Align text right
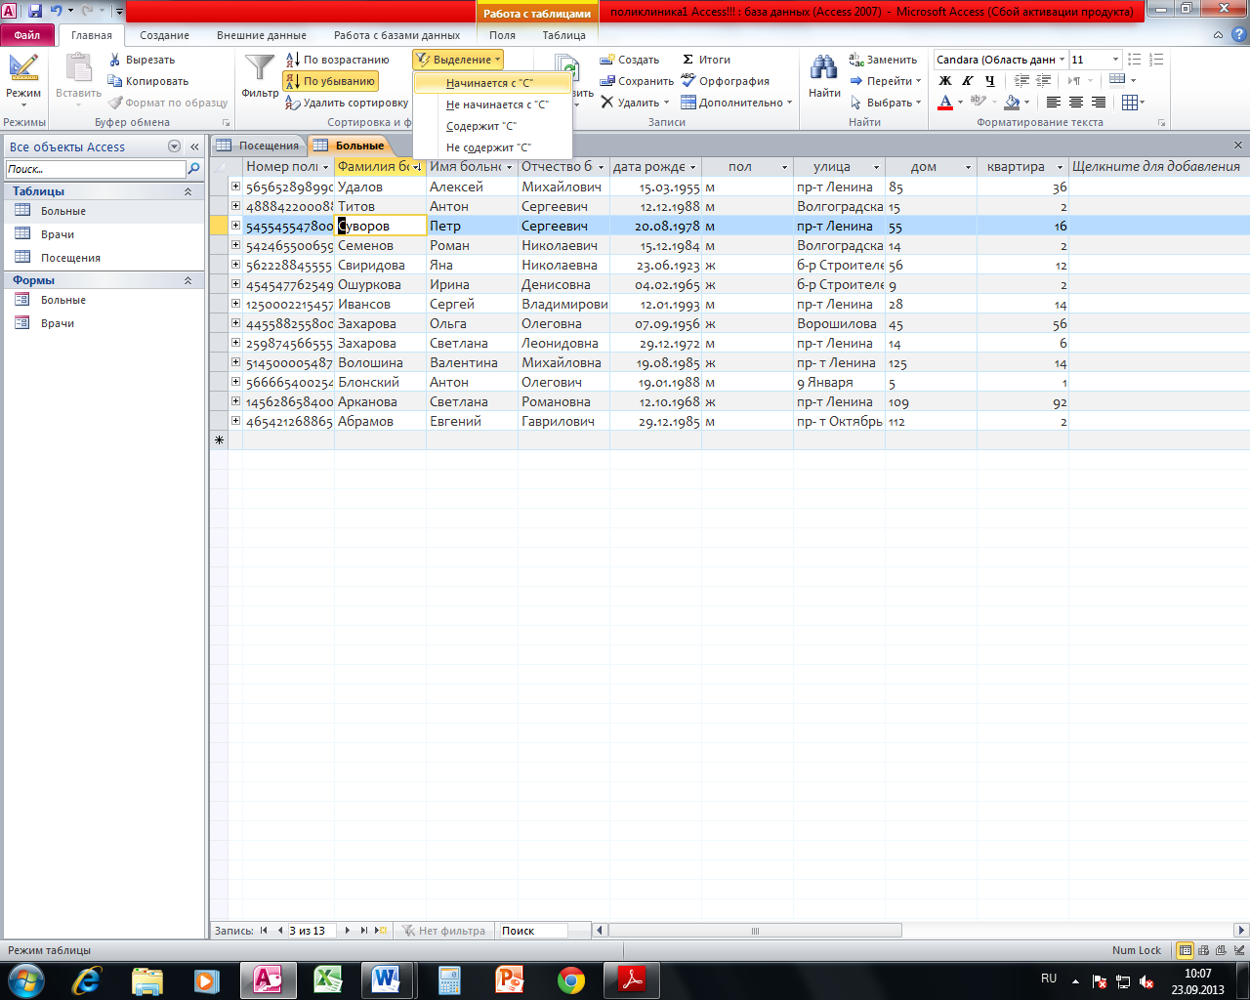This screenshot has height=1000, width=1250. pos(1099,103)
